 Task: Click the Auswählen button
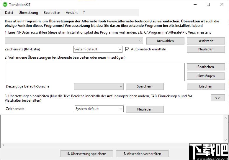point(165,41)
